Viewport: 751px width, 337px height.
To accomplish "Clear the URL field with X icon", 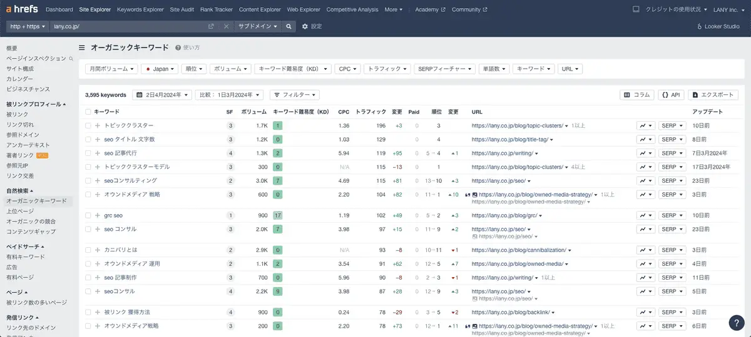I will tap(226, 27).
